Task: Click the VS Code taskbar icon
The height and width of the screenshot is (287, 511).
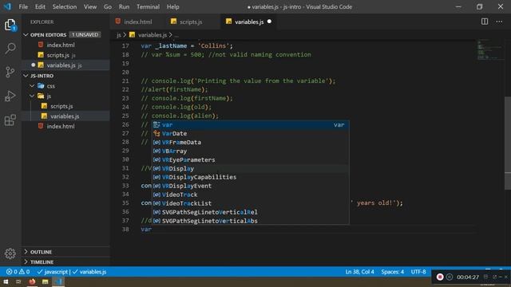Action: click(x=58, y=281)
